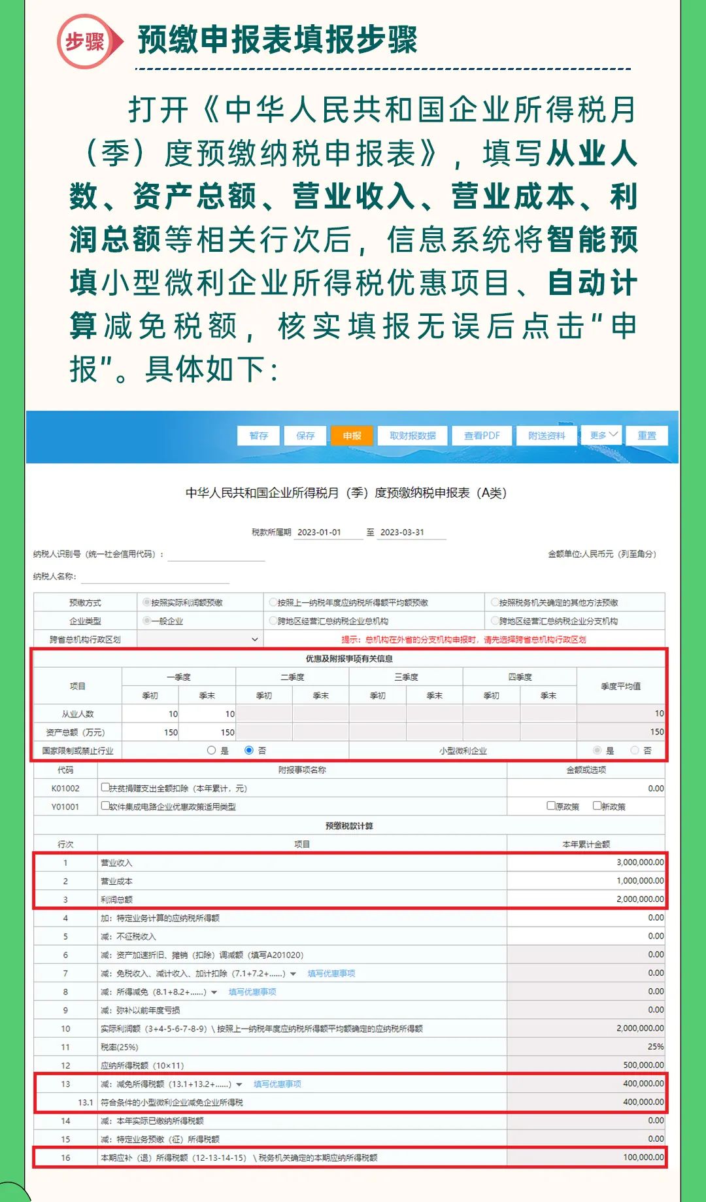This screenshot has width=706, height=1202.
Task: Click 季度平均值 资产总额 value 150
Action: point(621,732)
